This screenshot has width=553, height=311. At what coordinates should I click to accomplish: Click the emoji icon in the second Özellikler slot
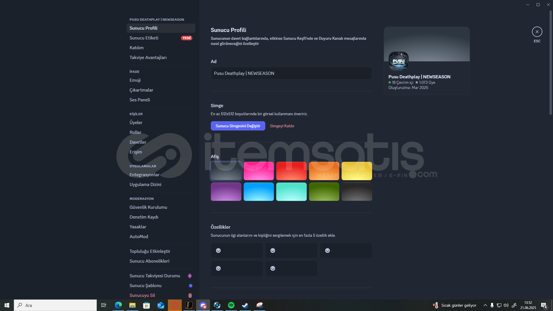pyautogui.click(x=273, y=251)
